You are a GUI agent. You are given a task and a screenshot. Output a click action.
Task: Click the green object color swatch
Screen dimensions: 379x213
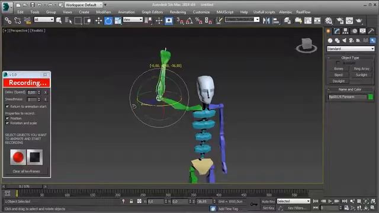370,97
